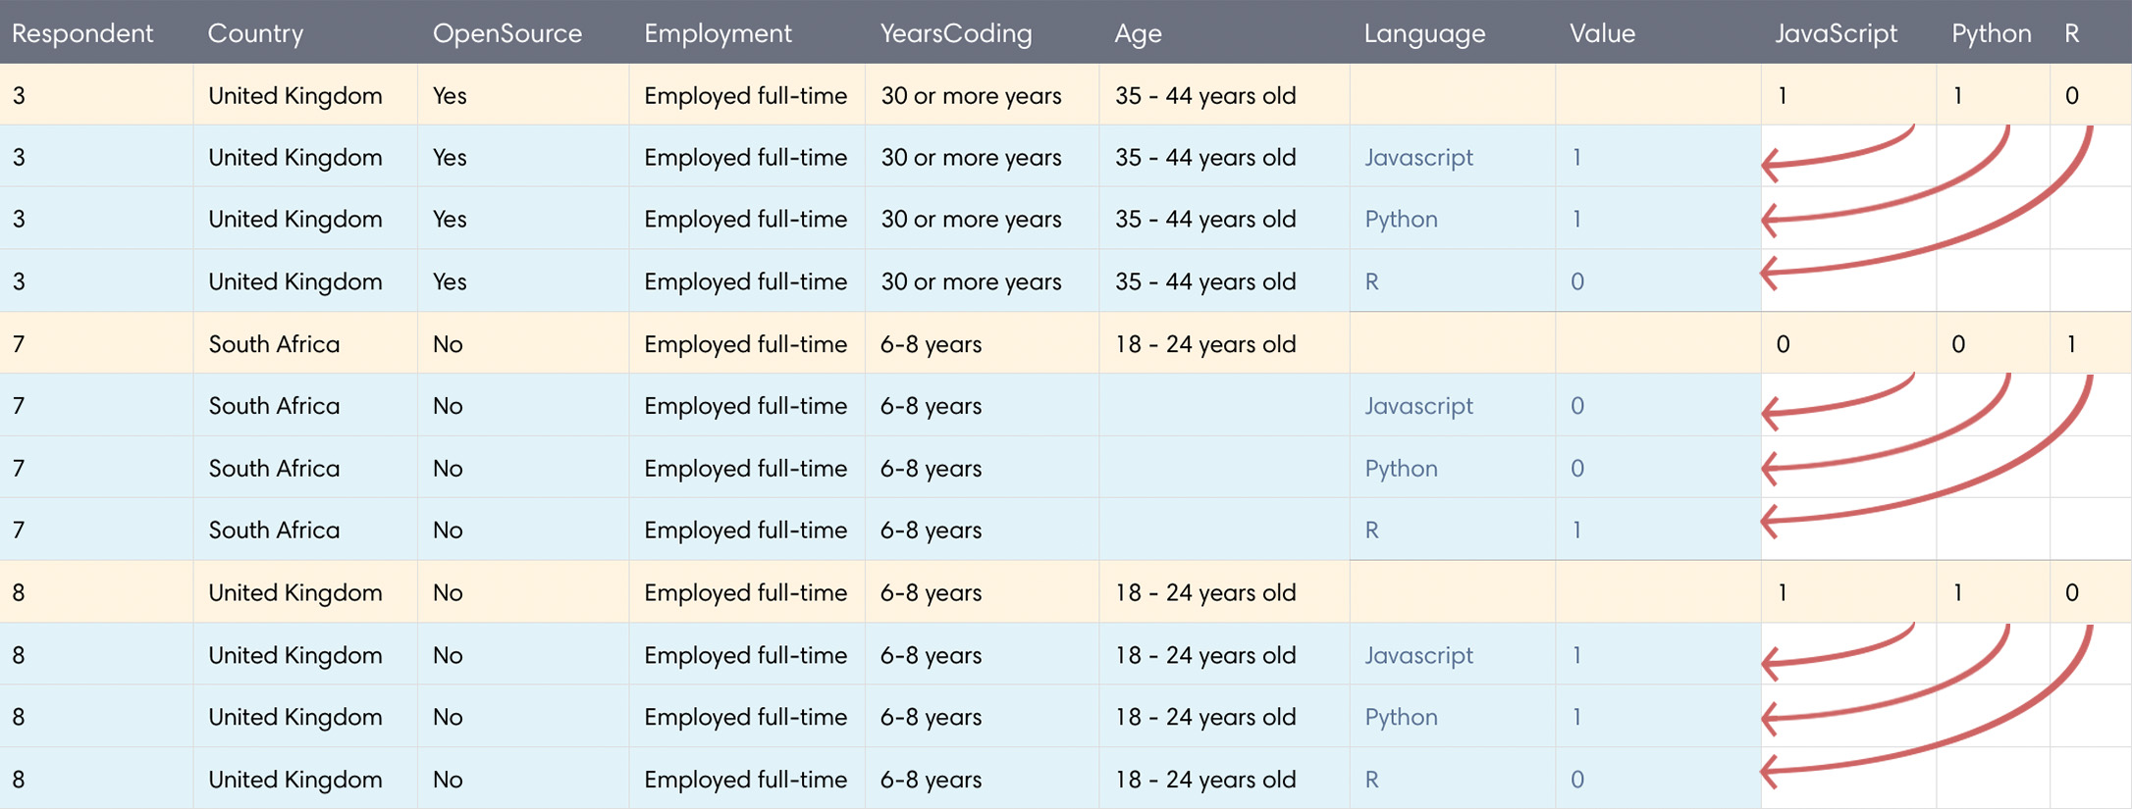Click R in respondent 8's Language cell
Screen dimensions: 2132x809
(x=1371, y=780)
